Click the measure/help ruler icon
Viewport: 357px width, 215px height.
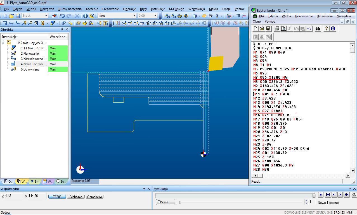[91, 16]
